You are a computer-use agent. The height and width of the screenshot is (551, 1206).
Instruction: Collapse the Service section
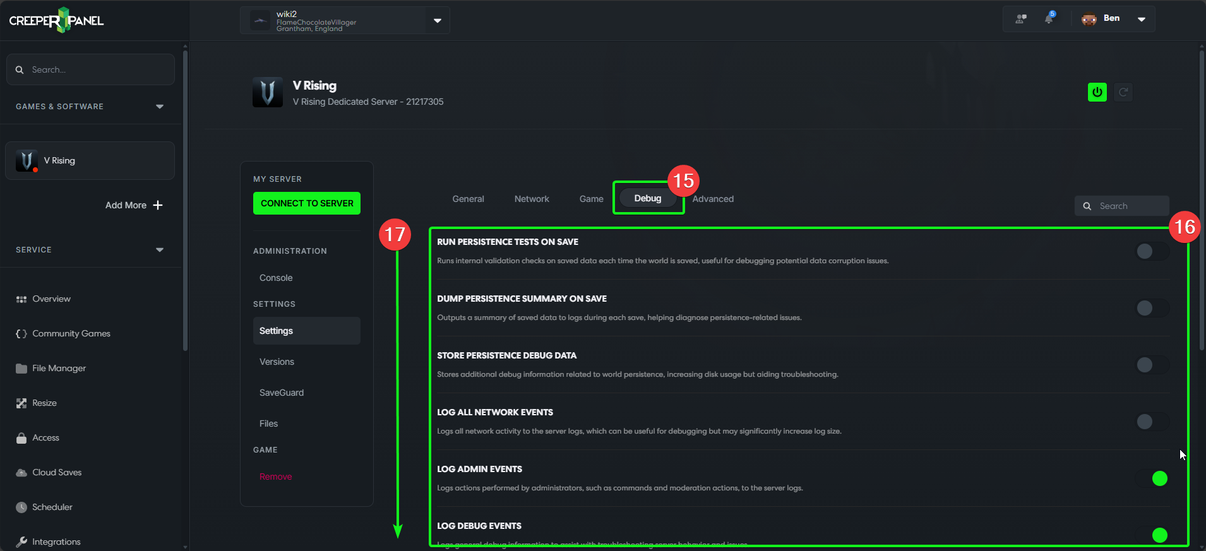(x=160, y=250)
